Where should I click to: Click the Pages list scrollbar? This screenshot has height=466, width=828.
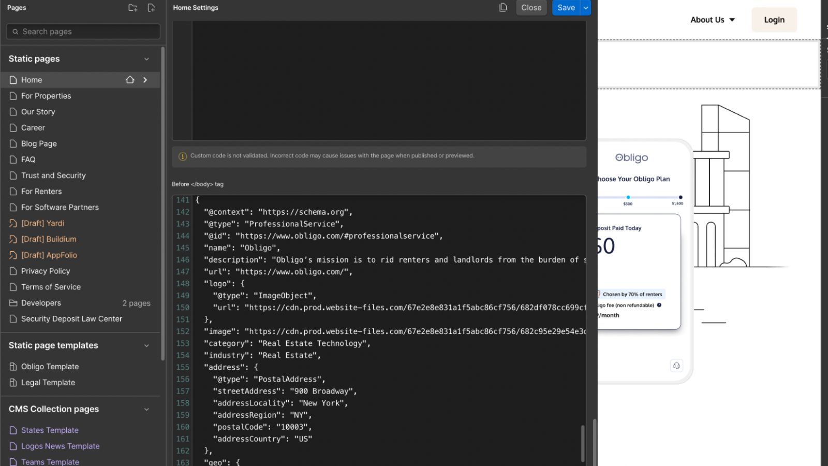pyautogui.click(x=163, y=204)
